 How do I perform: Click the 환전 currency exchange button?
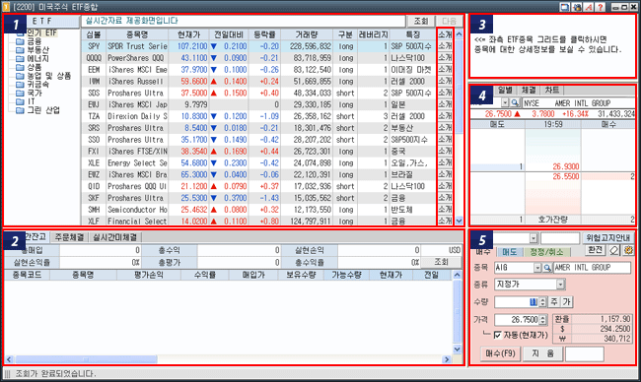(595, 250)
